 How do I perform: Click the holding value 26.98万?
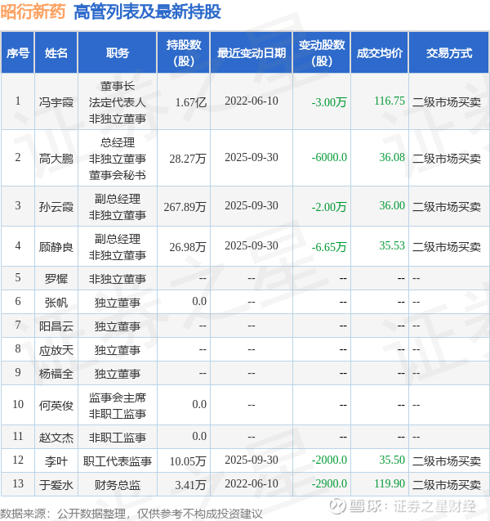[x=188, y=247]
